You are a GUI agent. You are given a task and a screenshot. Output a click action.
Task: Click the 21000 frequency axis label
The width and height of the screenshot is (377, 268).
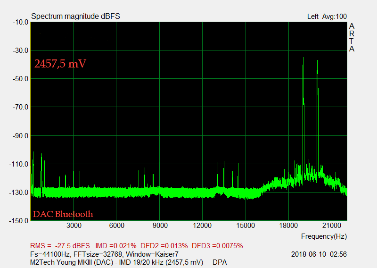point(332,226)
